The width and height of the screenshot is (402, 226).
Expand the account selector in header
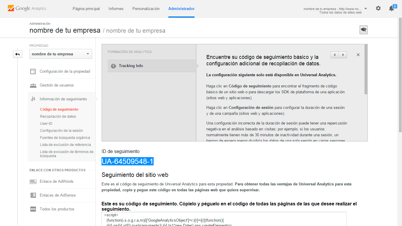[366, 9]
